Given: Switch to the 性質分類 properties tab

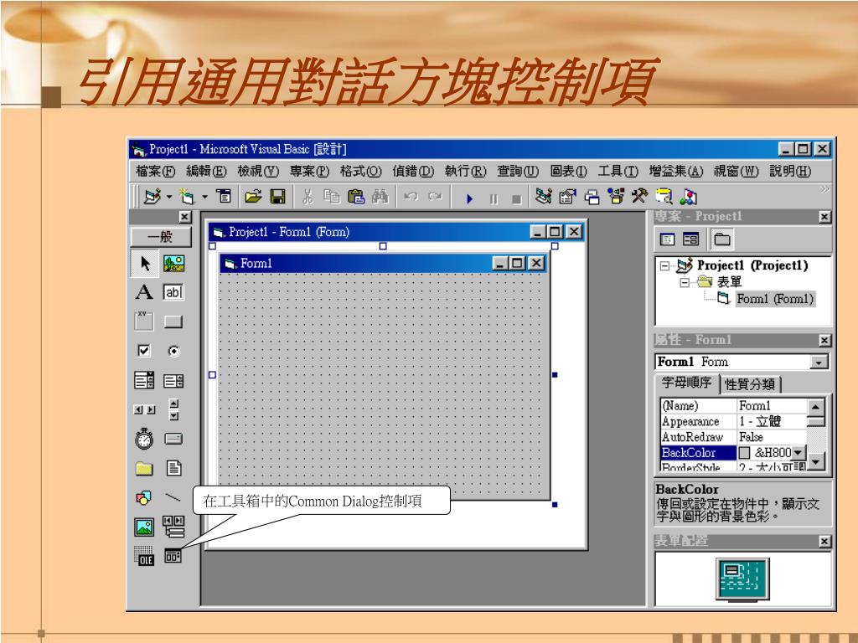Looking at the screenshot, I should pos(750,384).
